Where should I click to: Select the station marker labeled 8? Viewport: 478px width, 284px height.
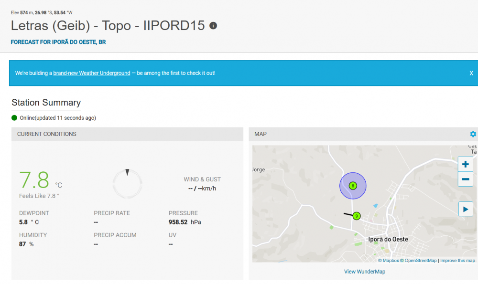point(353,186)
